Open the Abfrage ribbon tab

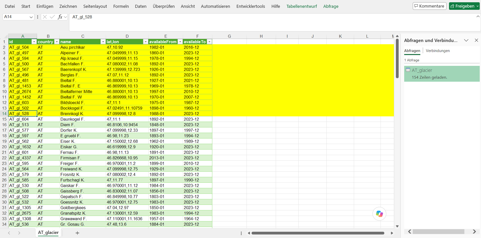click(331, 6)
